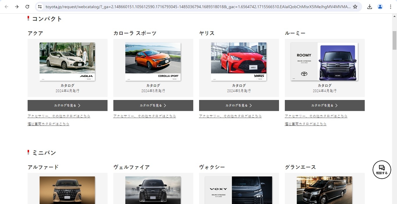Click the VOXY catalog cover image

[239, 190]
